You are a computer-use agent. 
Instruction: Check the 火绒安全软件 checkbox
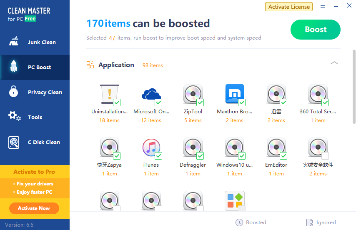point(325,156)
